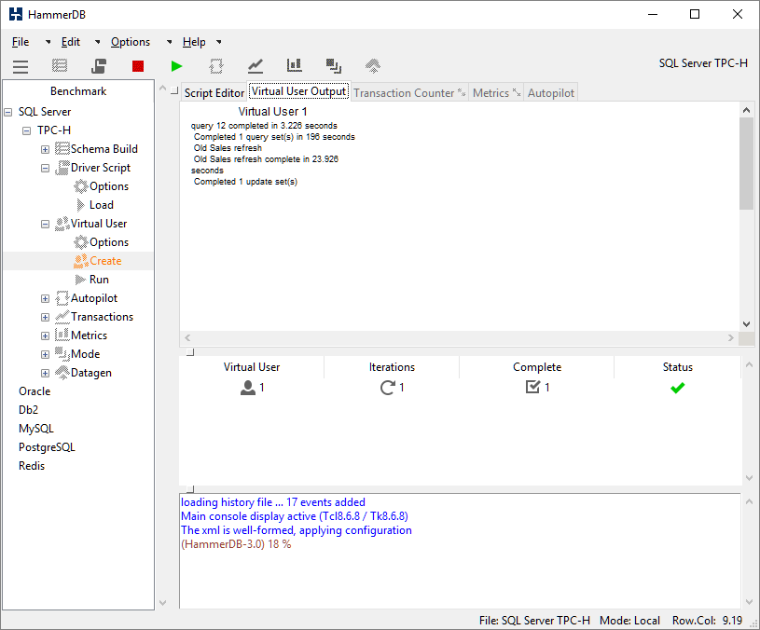Collapse the TPC-H tree node
The width and height of the screenshot is (760, 630).
pyautogui.click(x=27, y=130)
